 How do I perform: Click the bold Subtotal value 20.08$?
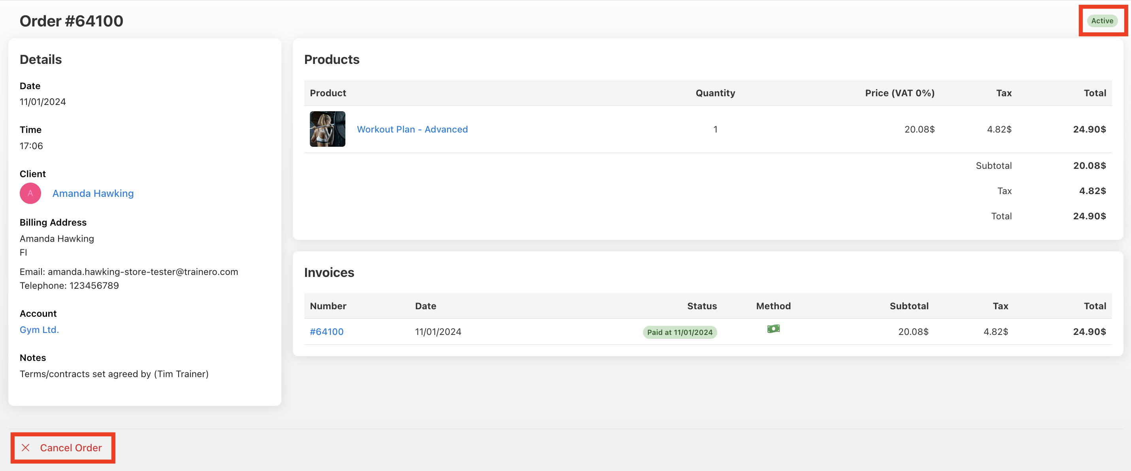pyautogui.click(x=1089, y=166)
